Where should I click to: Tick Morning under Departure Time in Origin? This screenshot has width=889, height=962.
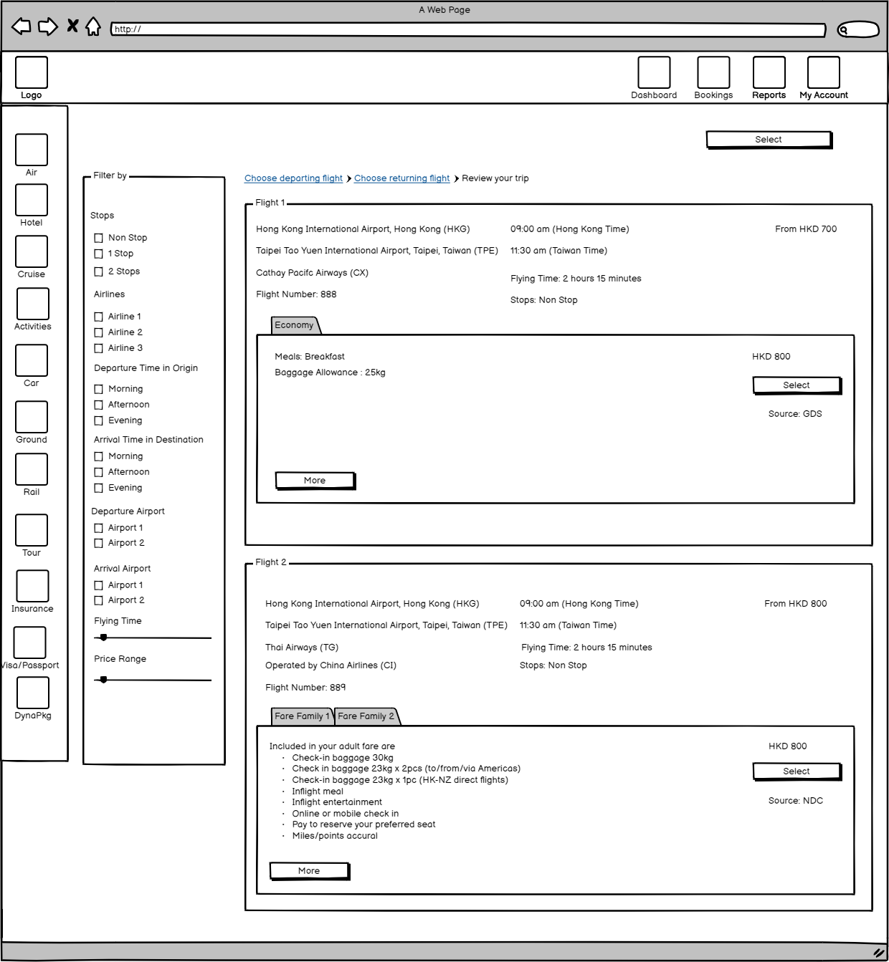tap(99, 389)
